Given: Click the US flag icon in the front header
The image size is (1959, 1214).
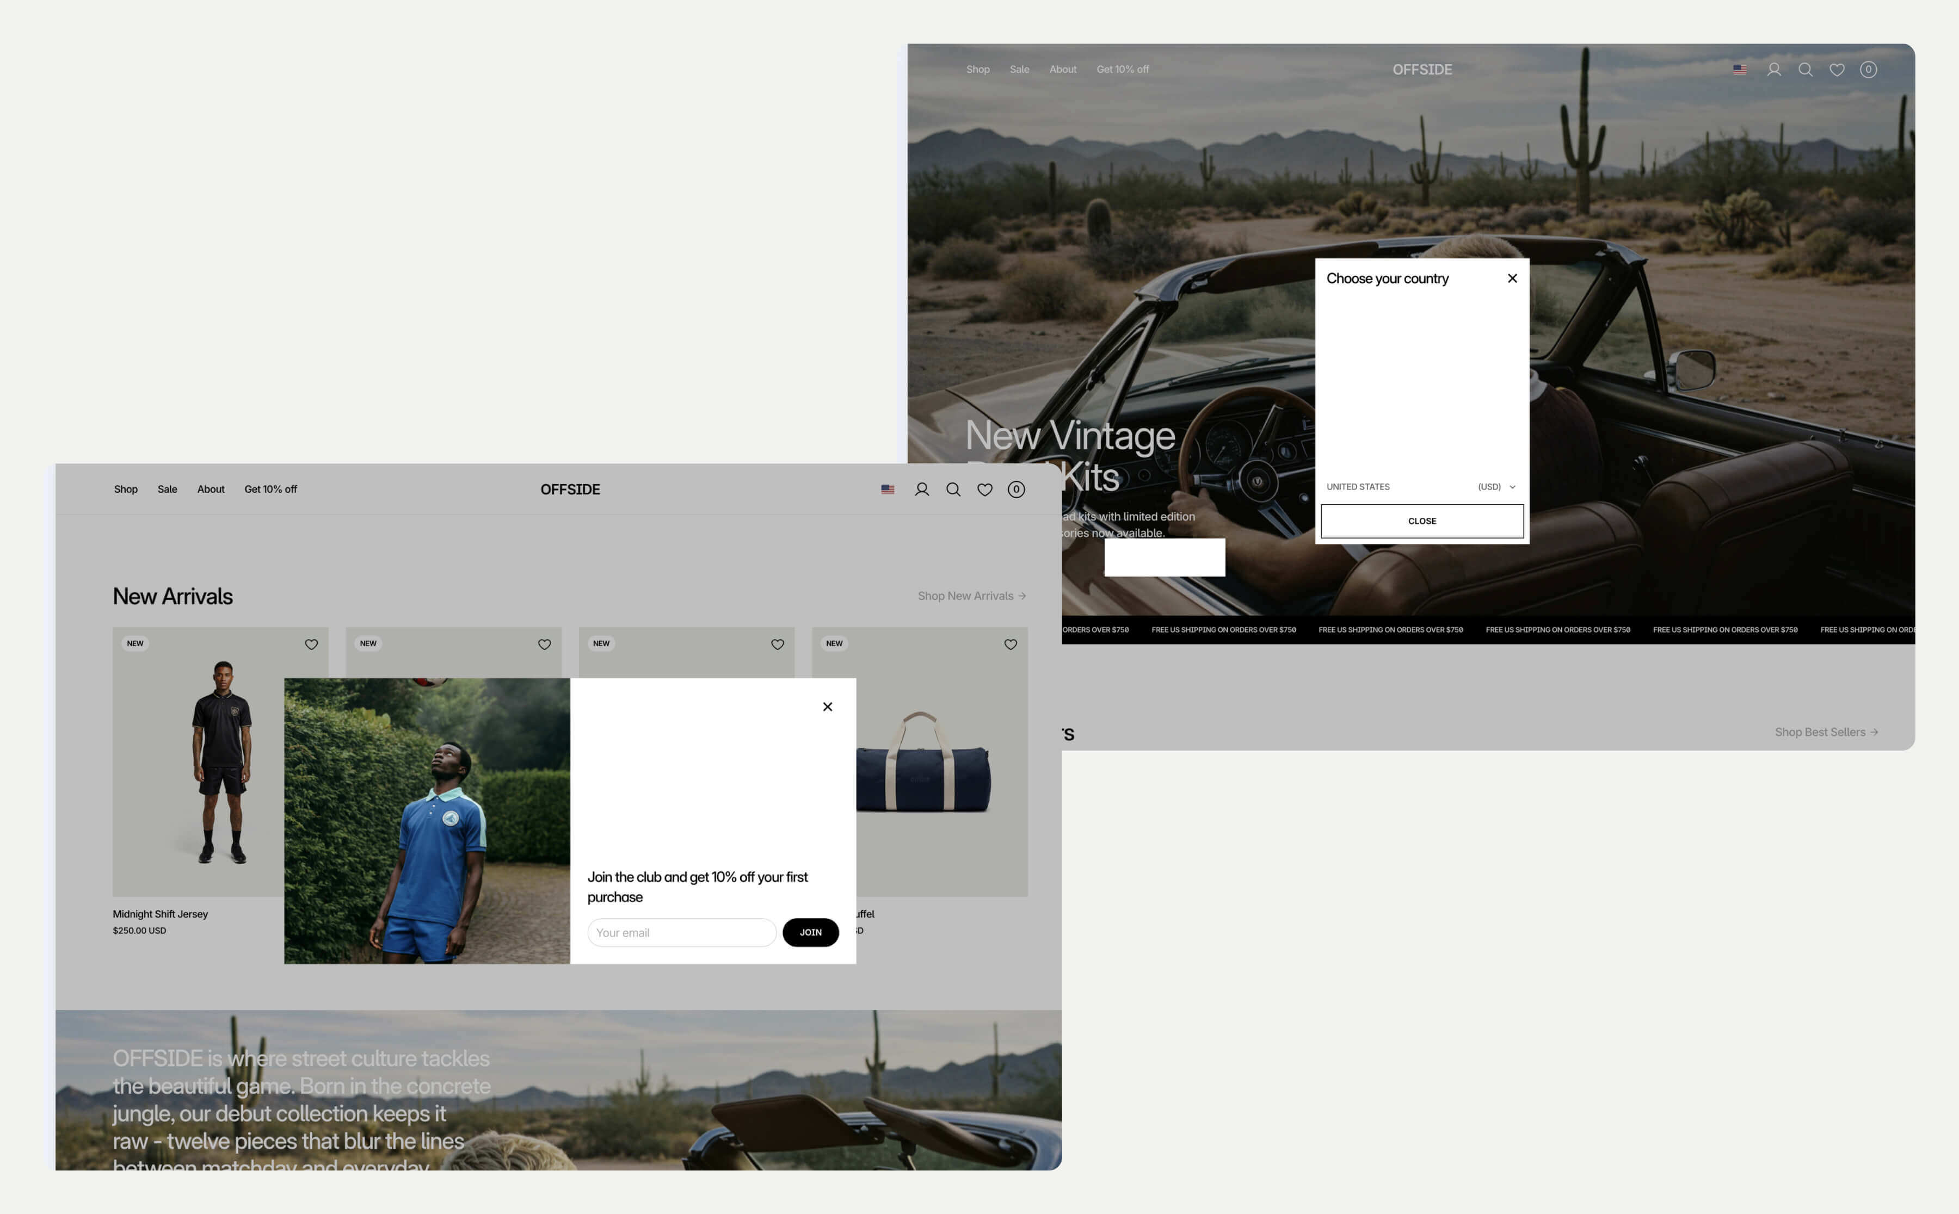Looking at the screenshot, I should click(x=887, y=489).
